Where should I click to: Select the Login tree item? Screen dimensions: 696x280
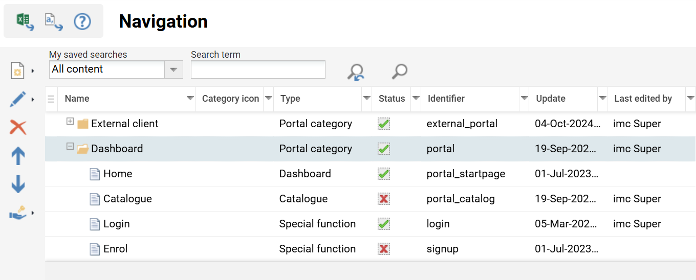tap(117, 224)
